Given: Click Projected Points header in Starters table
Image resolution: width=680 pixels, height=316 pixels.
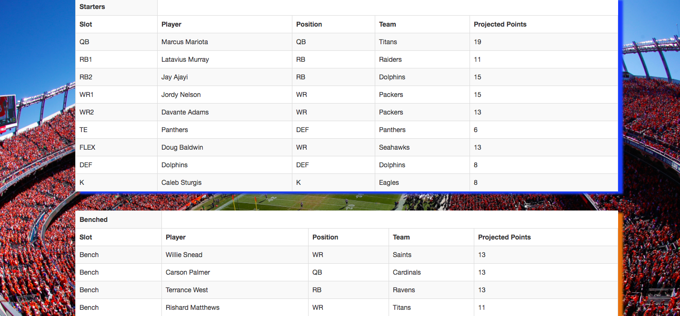Looking at the screenshot, I should 500,24.
